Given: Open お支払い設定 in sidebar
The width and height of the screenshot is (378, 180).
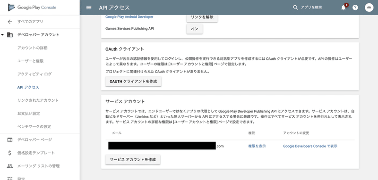Looking at the screenshot, I should pyautogui.click(x=28, y=114).
